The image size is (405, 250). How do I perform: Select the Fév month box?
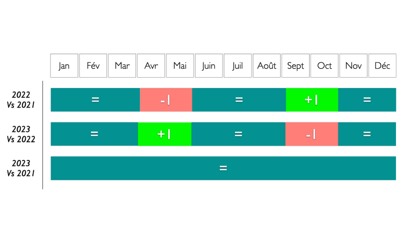tap(93, 66)
